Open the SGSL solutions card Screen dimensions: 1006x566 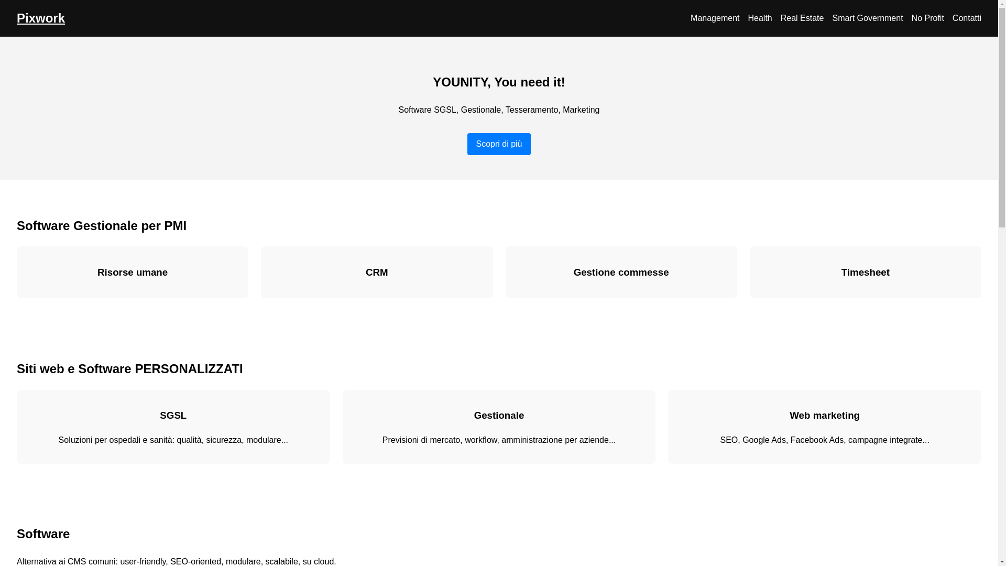[x=173, y=427]
